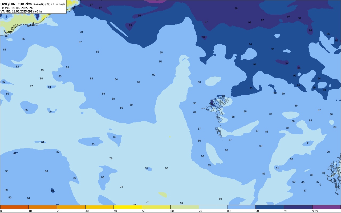Select the '95' legend tick label
The width and height of the screenshot is (341, 213).
[286, 211]
